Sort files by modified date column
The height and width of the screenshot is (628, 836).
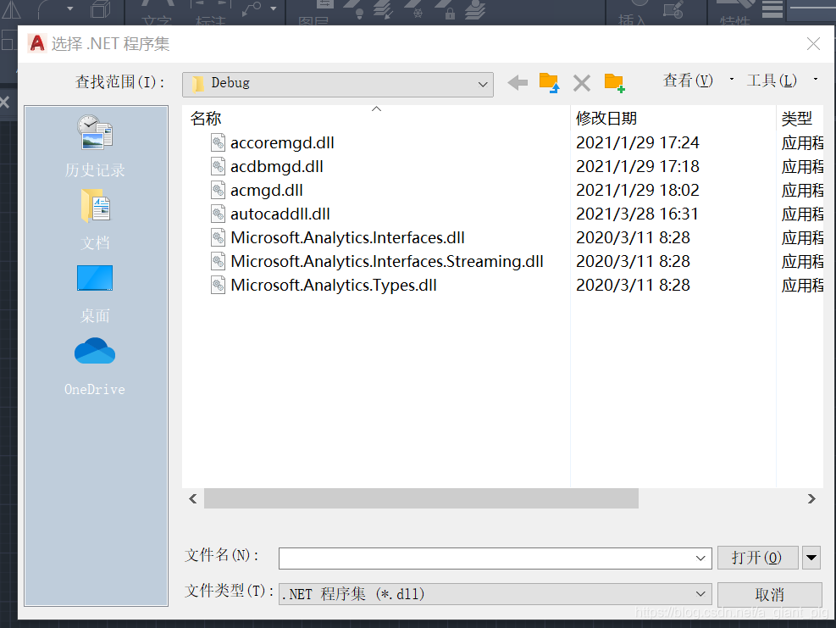pos(606,119)
